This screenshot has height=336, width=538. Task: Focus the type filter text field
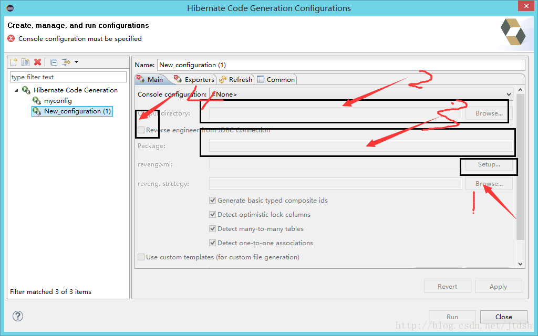[x=68, y=77]
